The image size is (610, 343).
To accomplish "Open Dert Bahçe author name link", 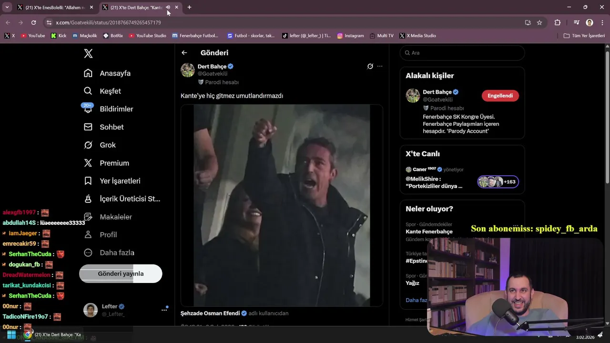I will (212, 67).
